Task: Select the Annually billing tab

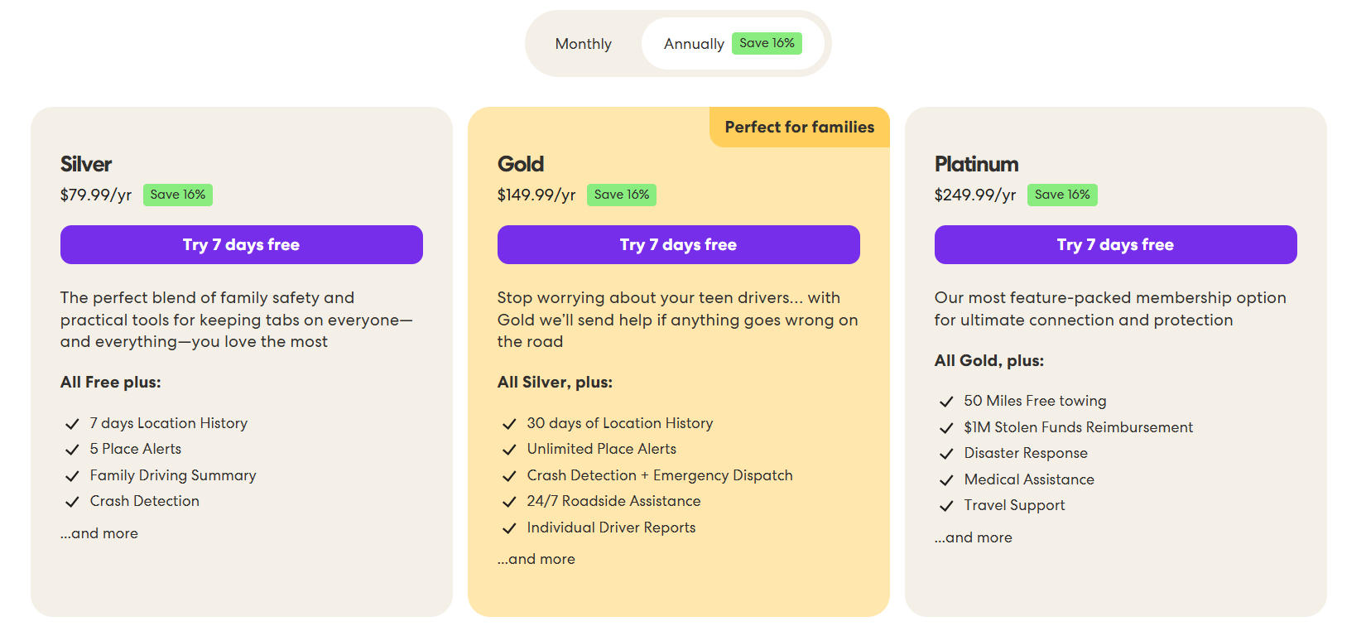Action: pos(694,43)
